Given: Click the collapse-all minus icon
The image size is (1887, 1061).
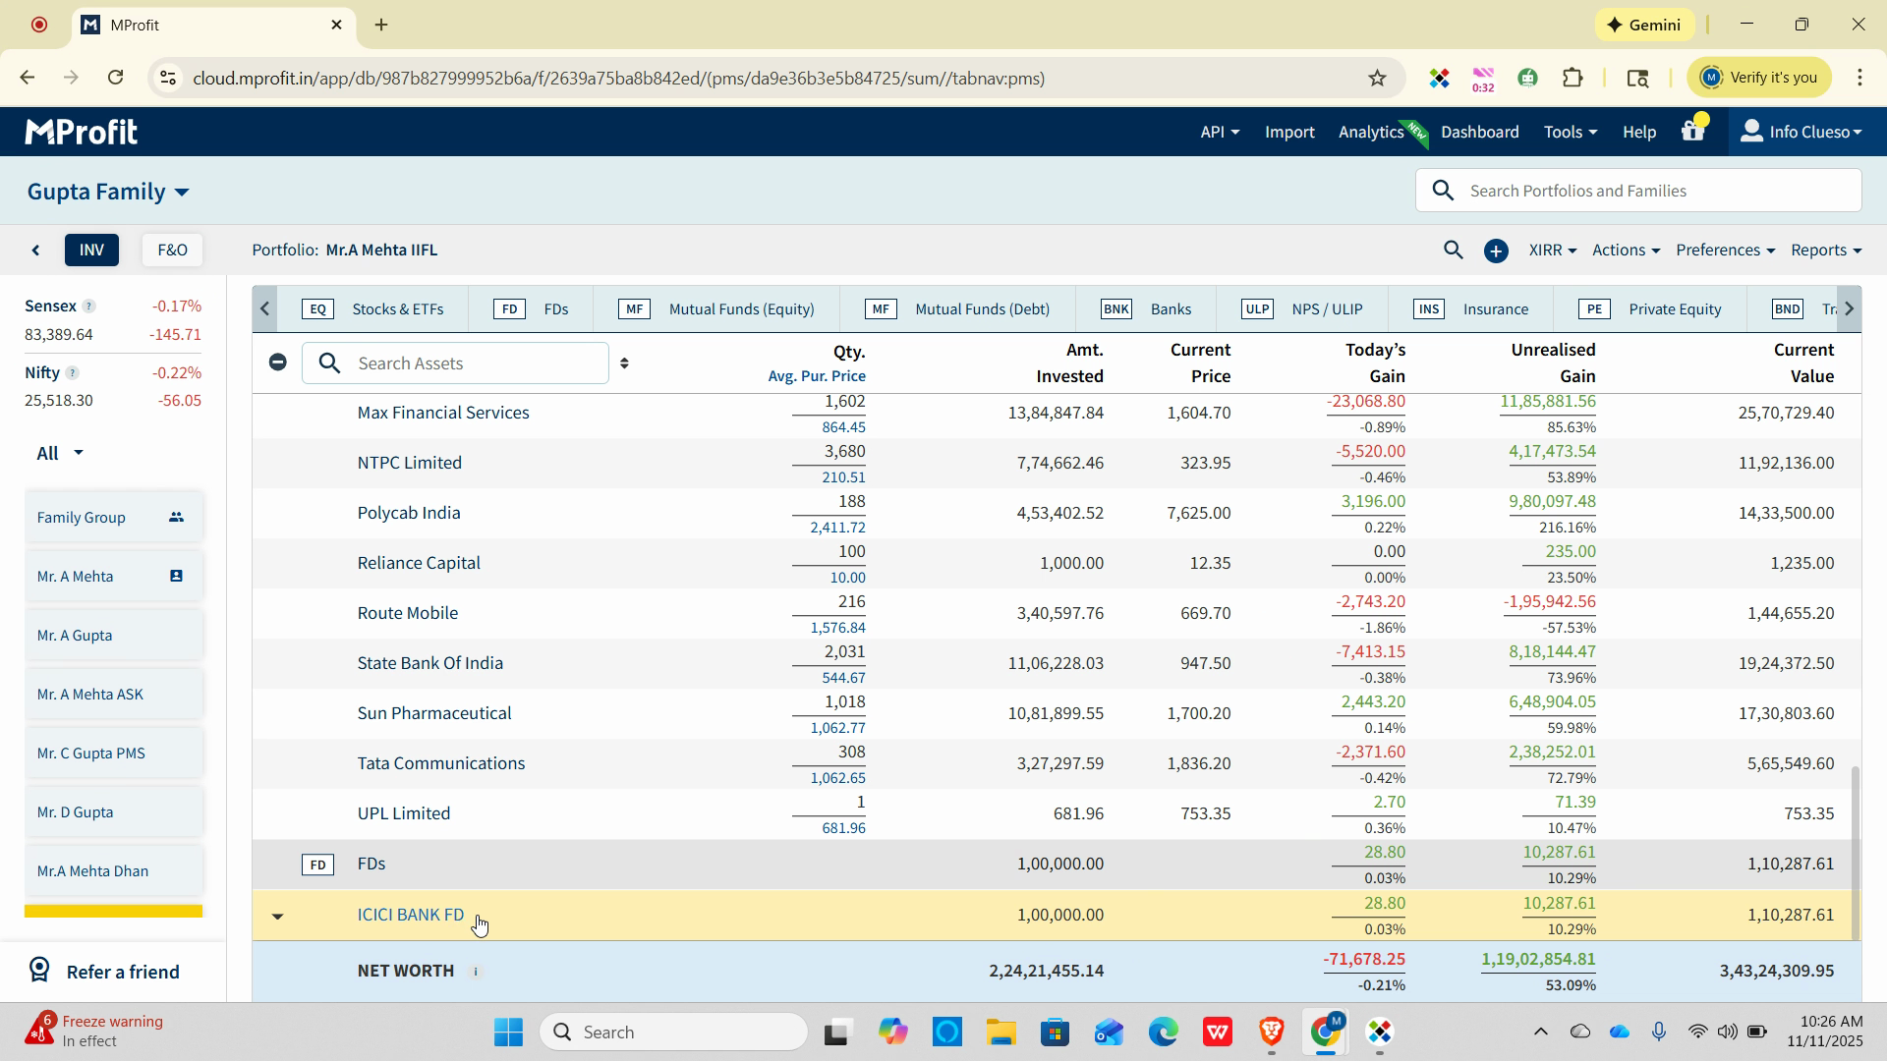Looking at the screenshot, I should pyautogui.click(x=278, y=363).
